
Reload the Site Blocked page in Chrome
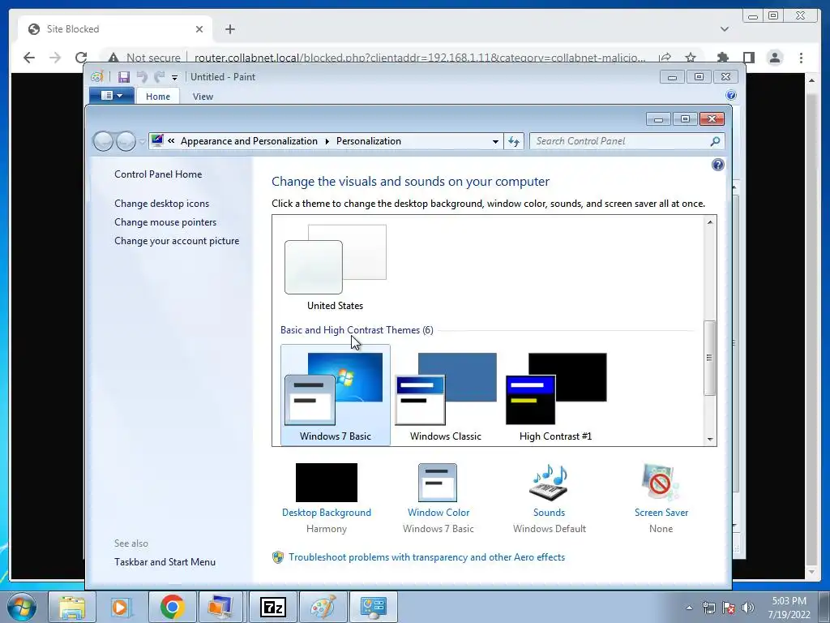81,58
